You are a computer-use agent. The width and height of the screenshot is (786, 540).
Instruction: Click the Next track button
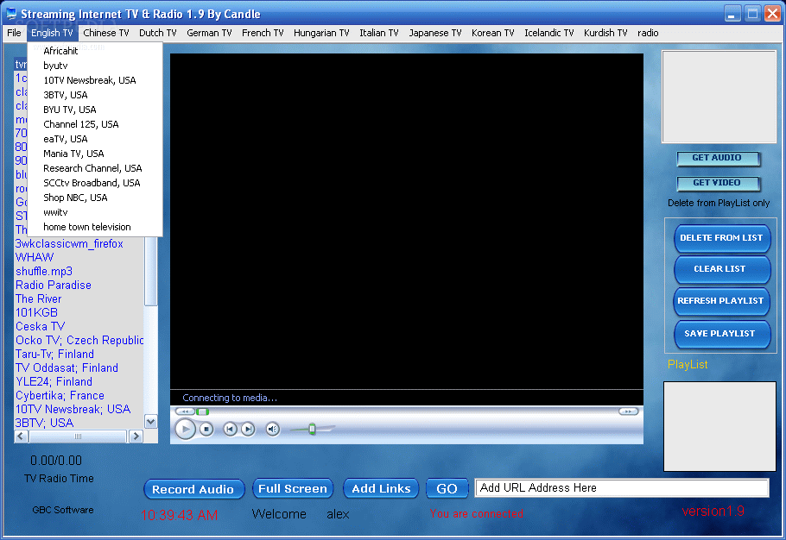point(248,429)
